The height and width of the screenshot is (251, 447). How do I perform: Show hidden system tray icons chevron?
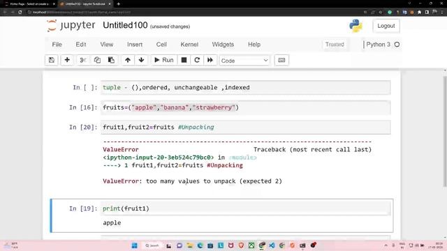(386, 245)
